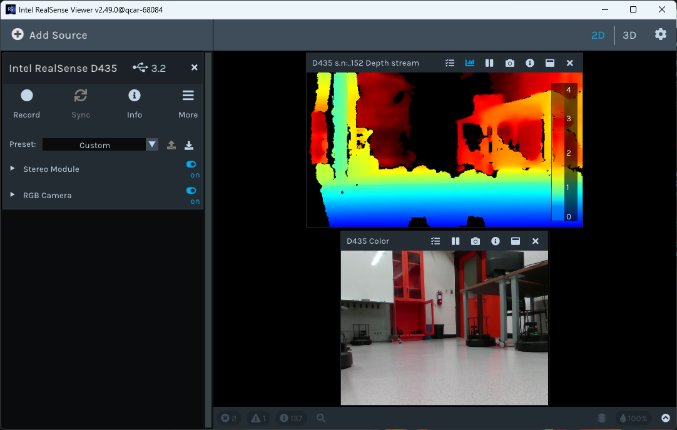This screenshot has height=430, width=677.
Task: Click the left panel vertical scrollbar
Action: tap(208, 239)
